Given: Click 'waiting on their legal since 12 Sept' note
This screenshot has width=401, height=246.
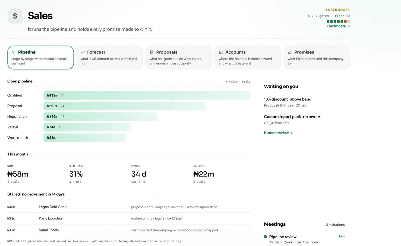Looking at the screenshot, I should 157,218.
